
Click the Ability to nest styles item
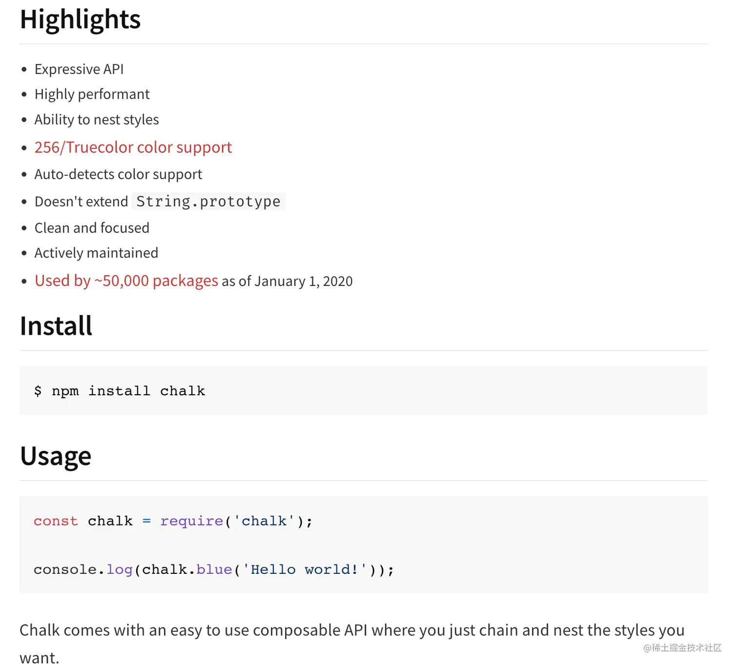click(97, 120)
